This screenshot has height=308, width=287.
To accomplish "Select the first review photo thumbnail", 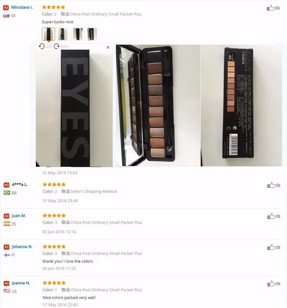I will point(48,34).
